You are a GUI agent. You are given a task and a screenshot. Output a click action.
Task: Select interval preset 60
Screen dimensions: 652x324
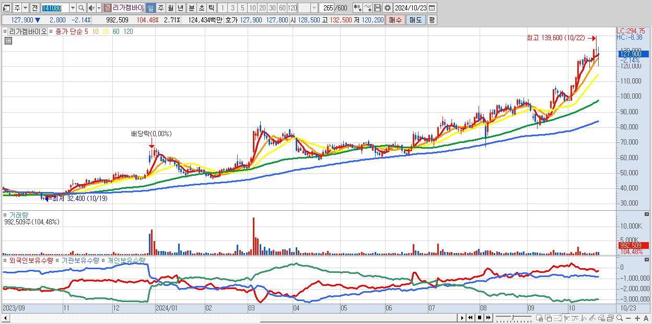click(x=282, y=8)
